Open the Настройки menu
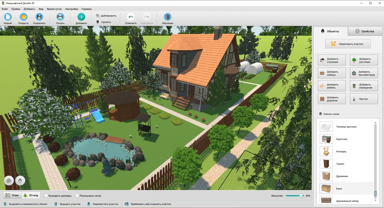The image size is (384, 208). click(71, 9)
